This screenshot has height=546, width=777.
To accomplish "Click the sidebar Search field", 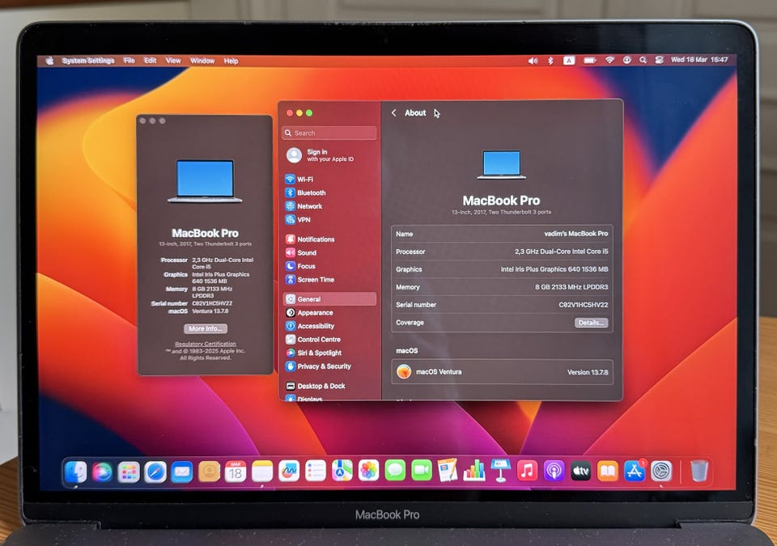I will (x=329, y=133).
